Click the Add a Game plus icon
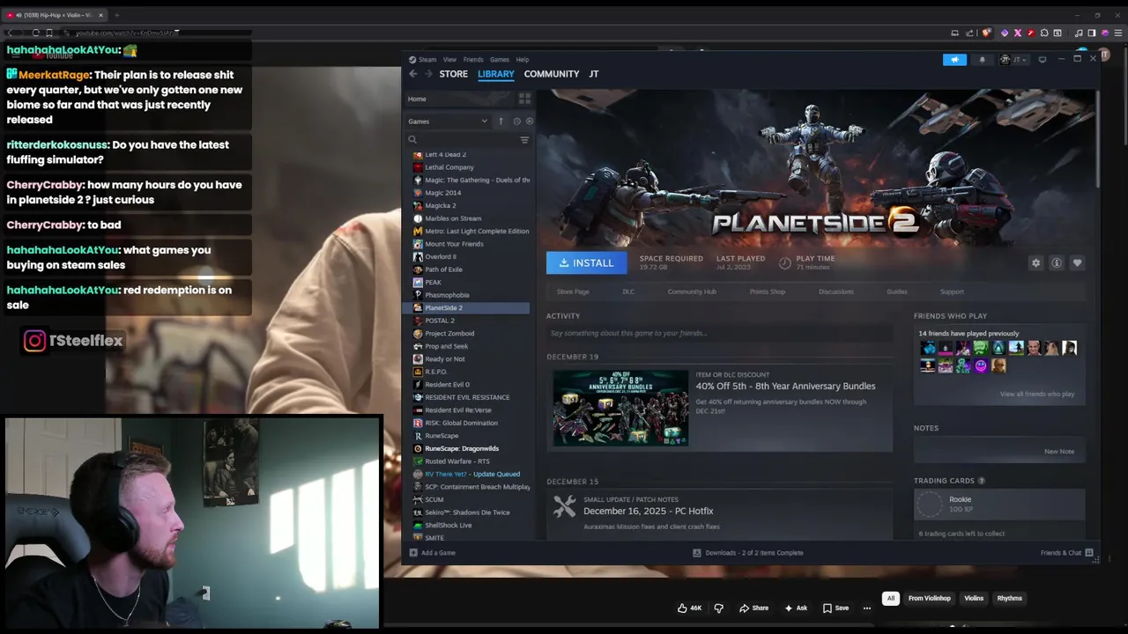Screen dimensions: 1128x634 click(x=412, y=553)
